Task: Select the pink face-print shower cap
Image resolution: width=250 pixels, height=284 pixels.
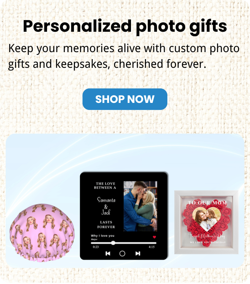Action: pos(42,233)
